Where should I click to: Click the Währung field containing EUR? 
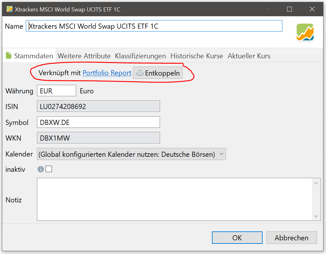(56, 91)
